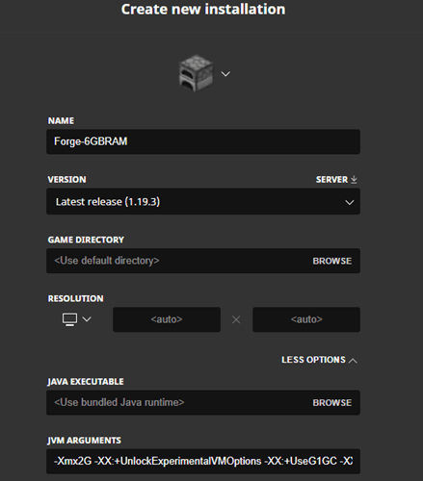Expand the resolution preset chevron

(x=87, y=319)
